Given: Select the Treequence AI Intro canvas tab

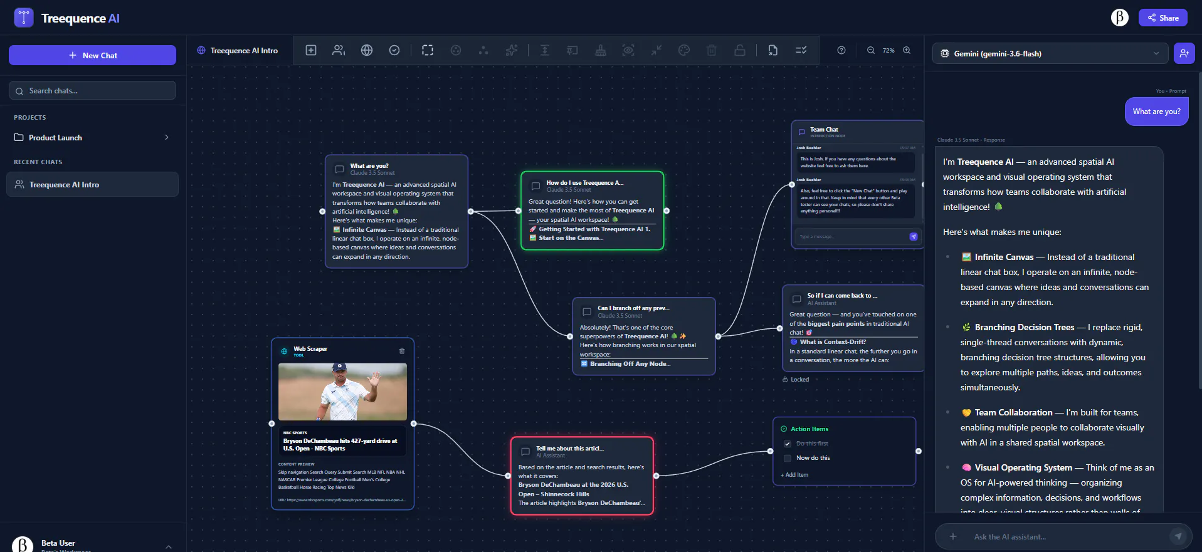Looking at the screenshot, I should click(x=238, y=51).
